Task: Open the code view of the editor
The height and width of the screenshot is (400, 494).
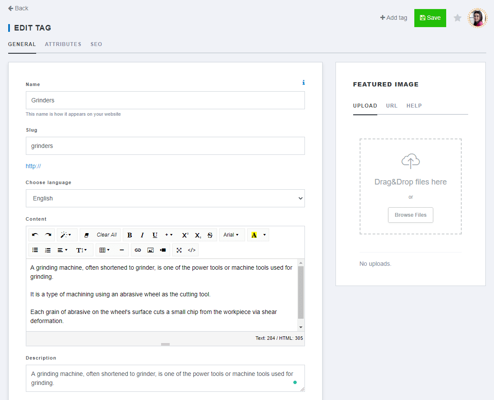Action: click(x=192, y=250)
